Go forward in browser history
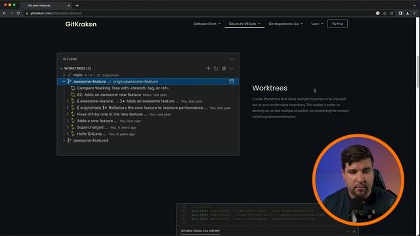Screen dimensions: 420x236 [x=11, y=13]
